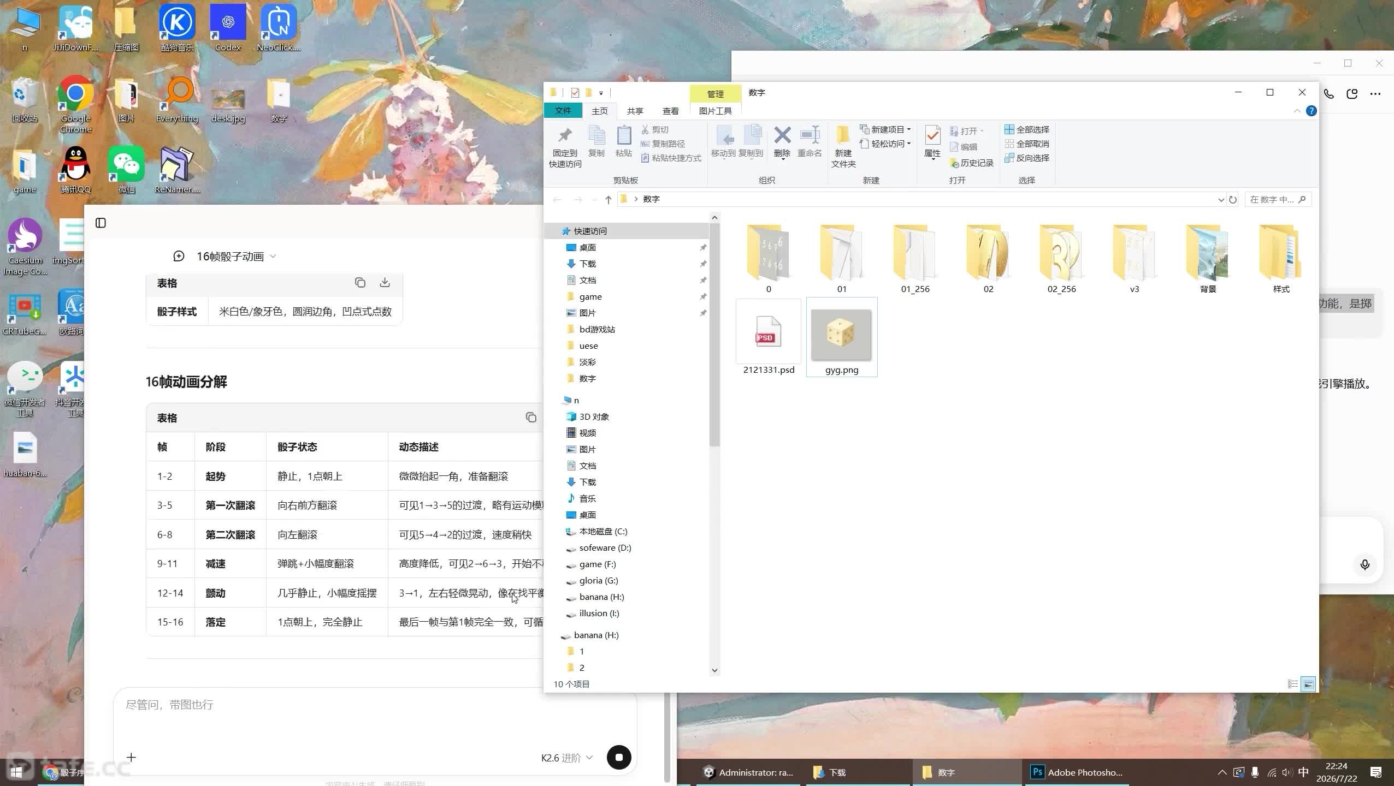
Task: Click microphone icon in right background window
Action: point(1365,564)
